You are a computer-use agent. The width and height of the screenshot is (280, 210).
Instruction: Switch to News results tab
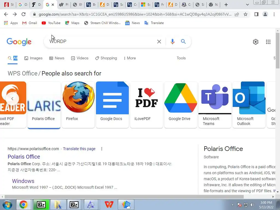(57, 58)
